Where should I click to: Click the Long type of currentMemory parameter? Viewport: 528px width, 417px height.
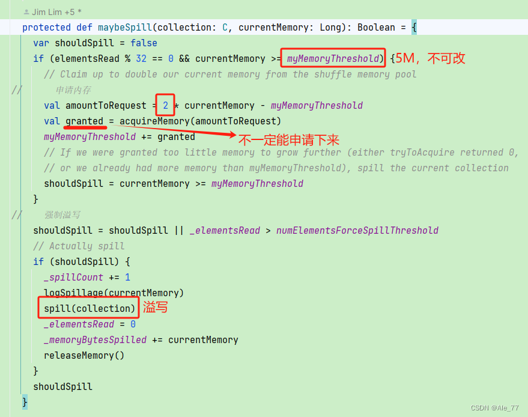(330, 27)
